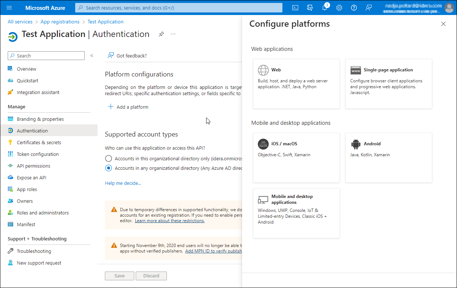The width and height of the screenshot is (457, 288).
Task: Open Troubleshooting menu item
Action: pos(49,251)
